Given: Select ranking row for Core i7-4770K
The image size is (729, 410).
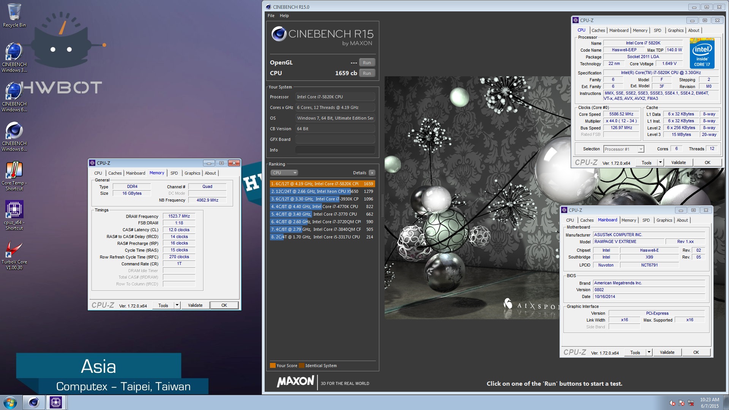Looking at the screenshot, I should pos(322,207).
